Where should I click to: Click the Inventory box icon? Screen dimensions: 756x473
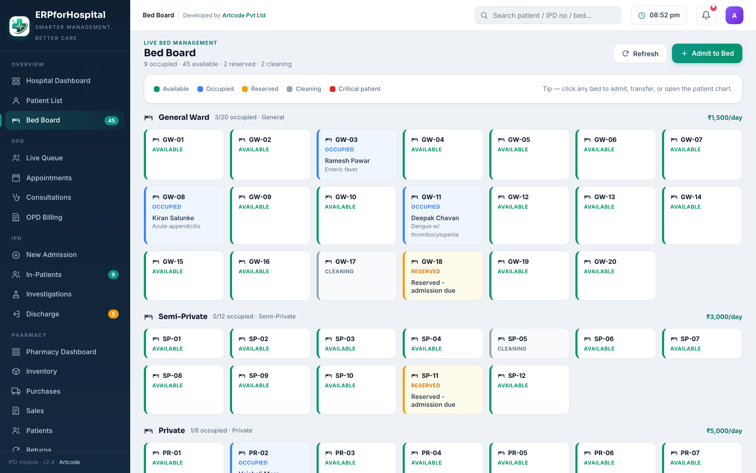click(x=16, y=371)
